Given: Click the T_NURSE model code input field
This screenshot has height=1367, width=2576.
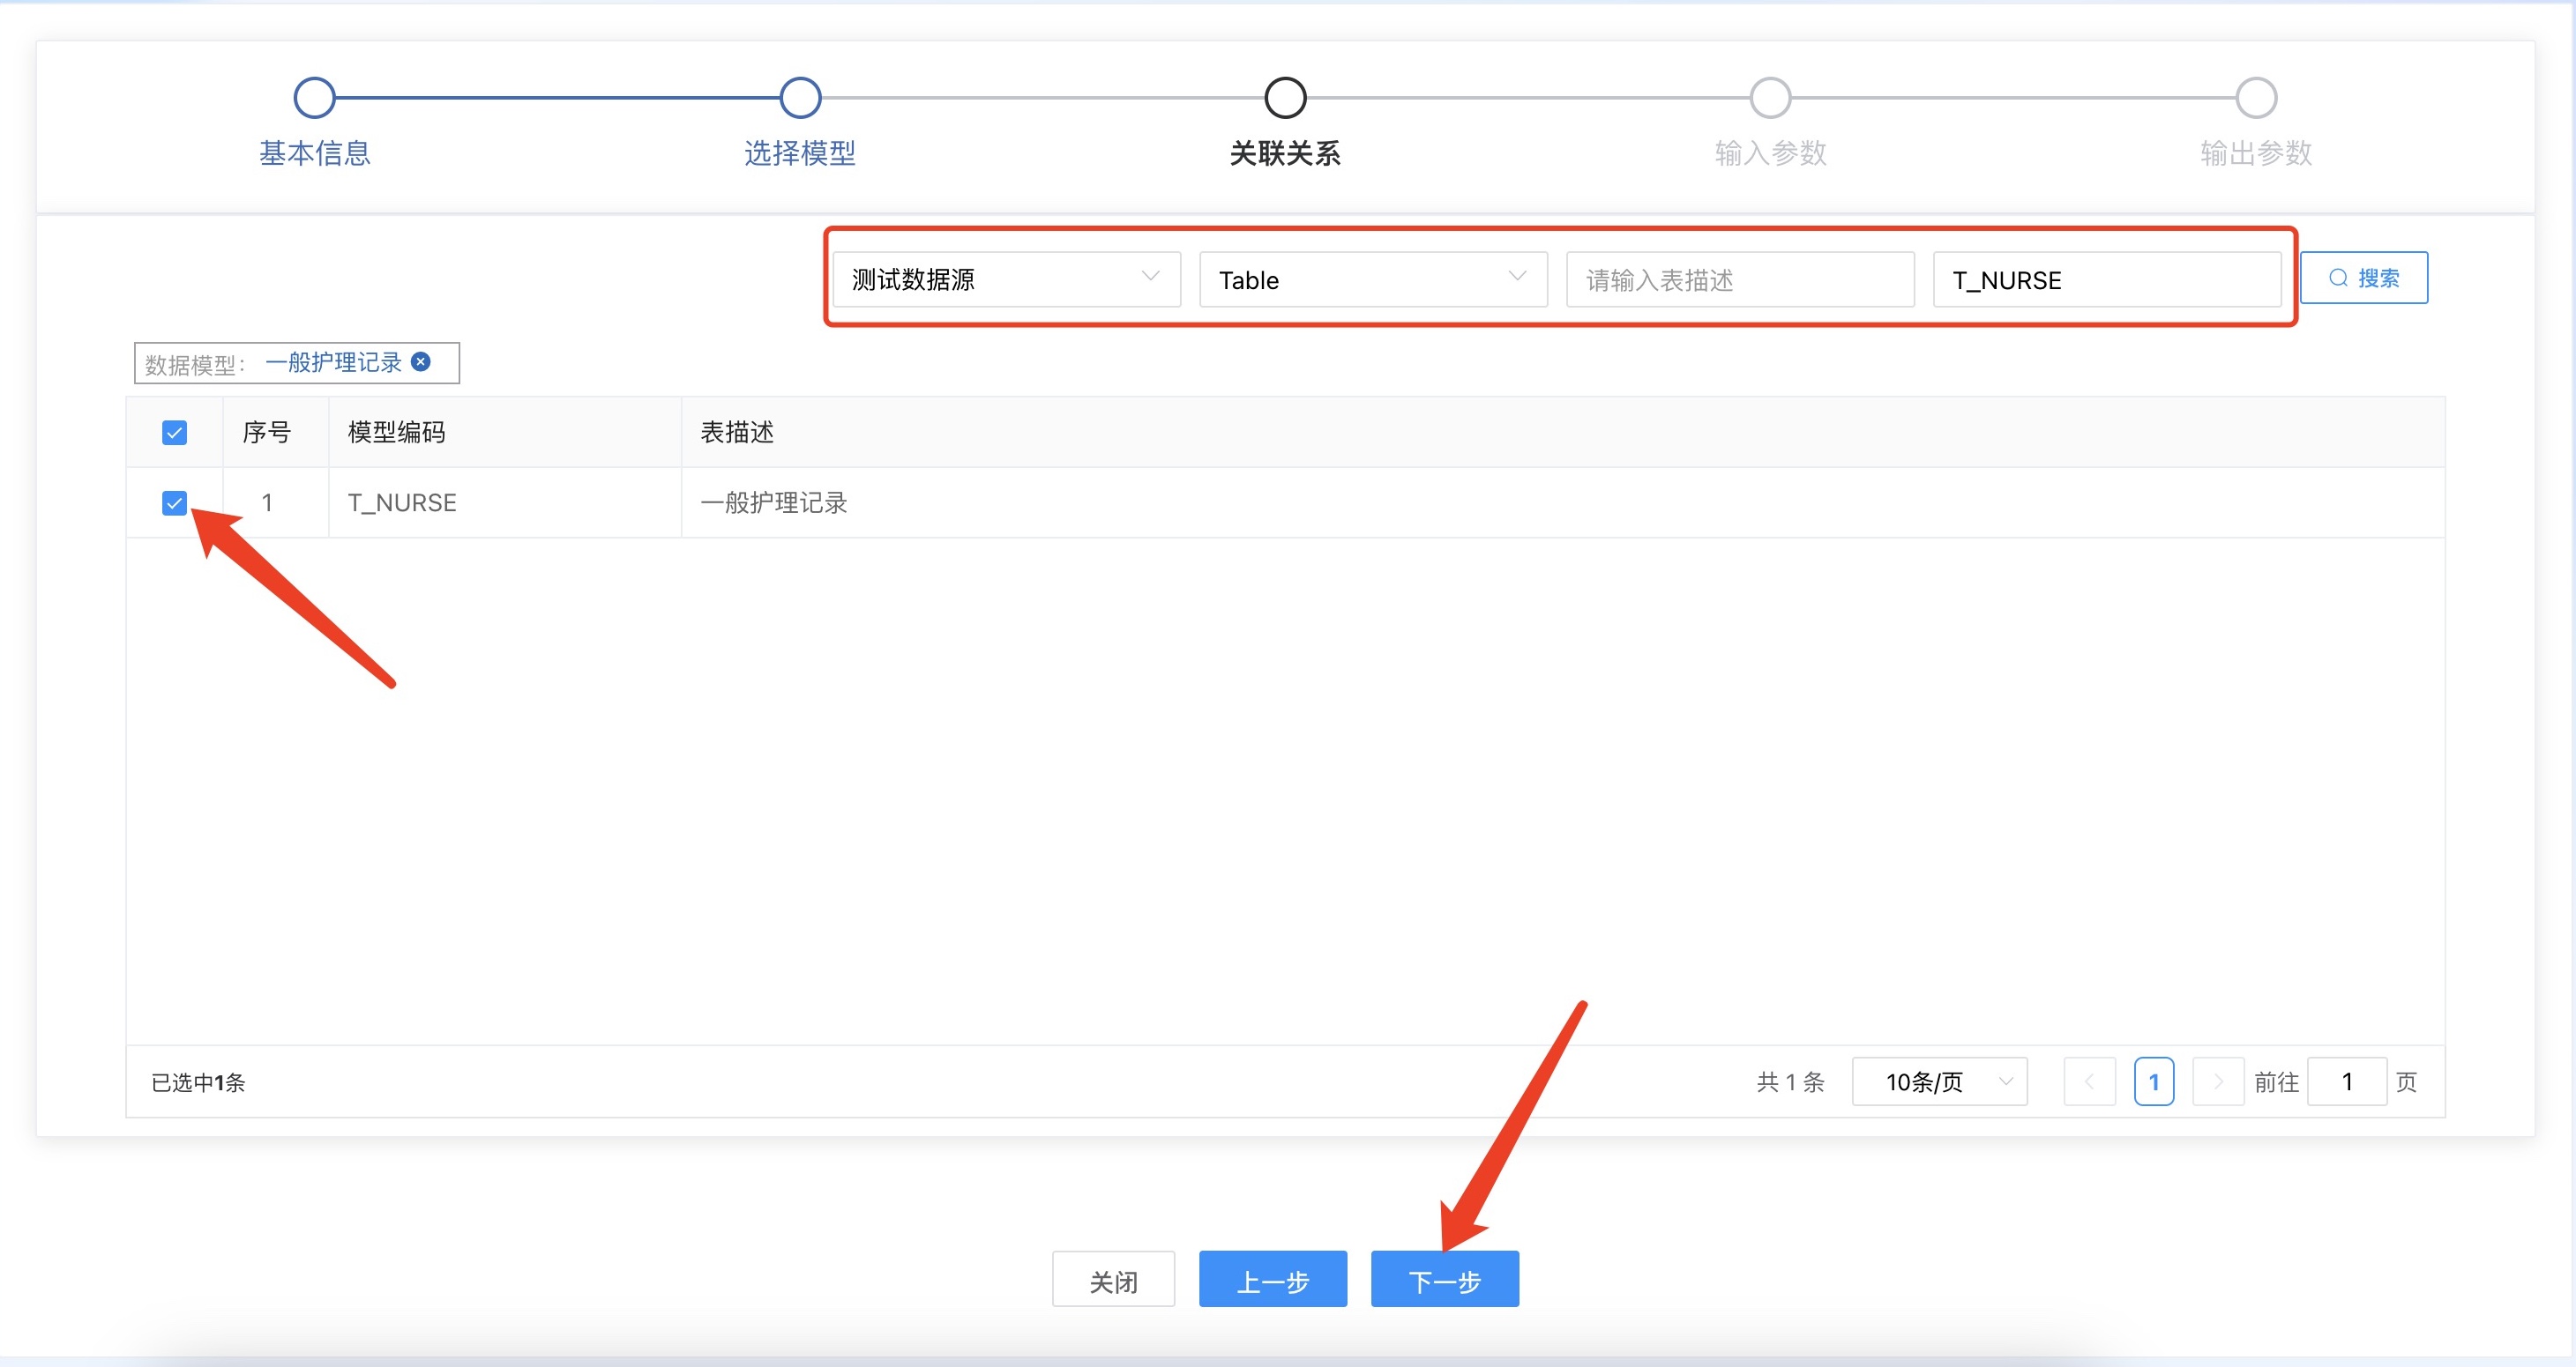Looking at the screenshot, I should click(x=2106, y=279).
